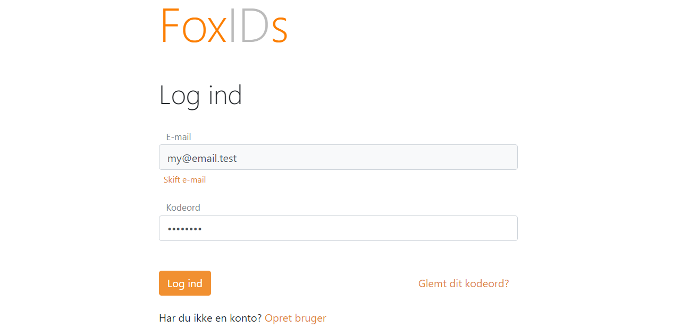673x328 pixels.
Task: Click the orange 'Fox' part of the logo
Action: [194, 25]
